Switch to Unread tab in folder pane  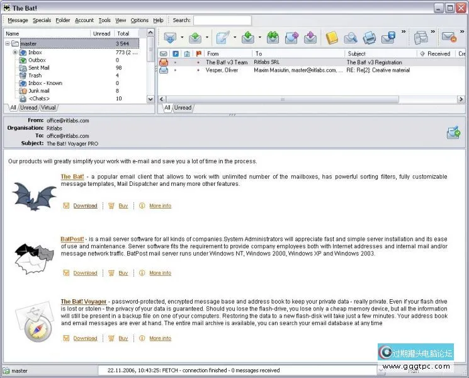point(29,108)
